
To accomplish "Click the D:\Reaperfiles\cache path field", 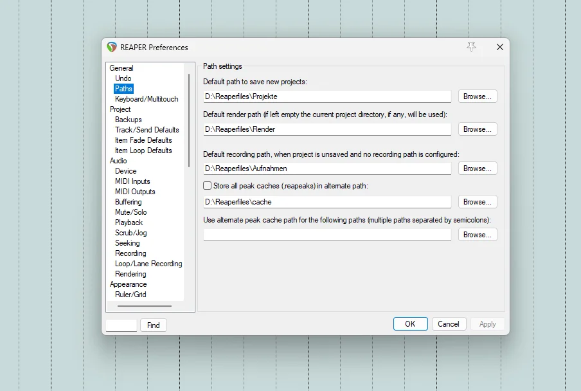I will pos(327,202).
